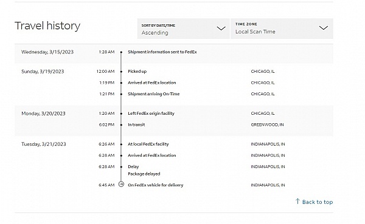
Task: Click the GREENWOOD, IN location
Action: [x=267, y=124]
